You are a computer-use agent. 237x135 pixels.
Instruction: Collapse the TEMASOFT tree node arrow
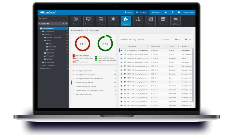(x=40, y=35)
